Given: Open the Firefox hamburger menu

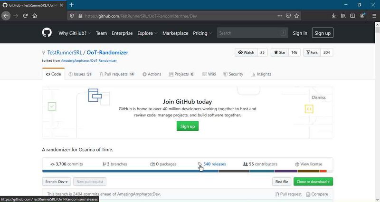Looking at the screenshot, I should coord(373,16).
